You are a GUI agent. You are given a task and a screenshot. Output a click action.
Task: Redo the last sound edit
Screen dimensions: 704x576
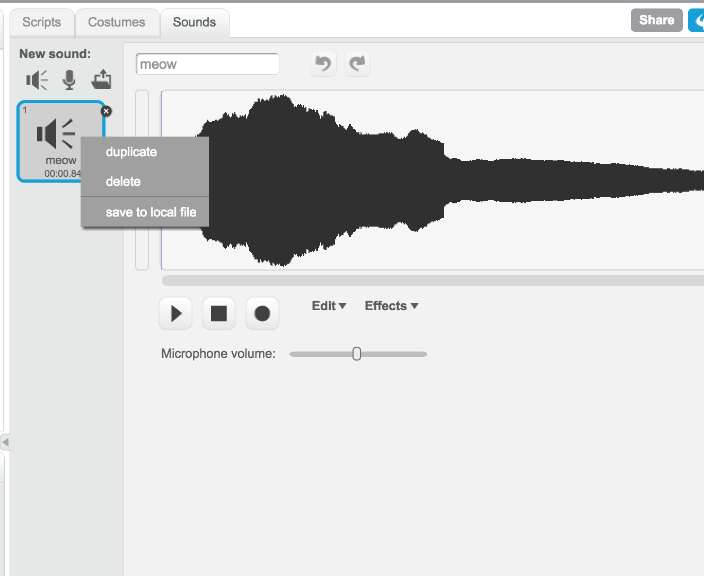[x=357, y=64]
